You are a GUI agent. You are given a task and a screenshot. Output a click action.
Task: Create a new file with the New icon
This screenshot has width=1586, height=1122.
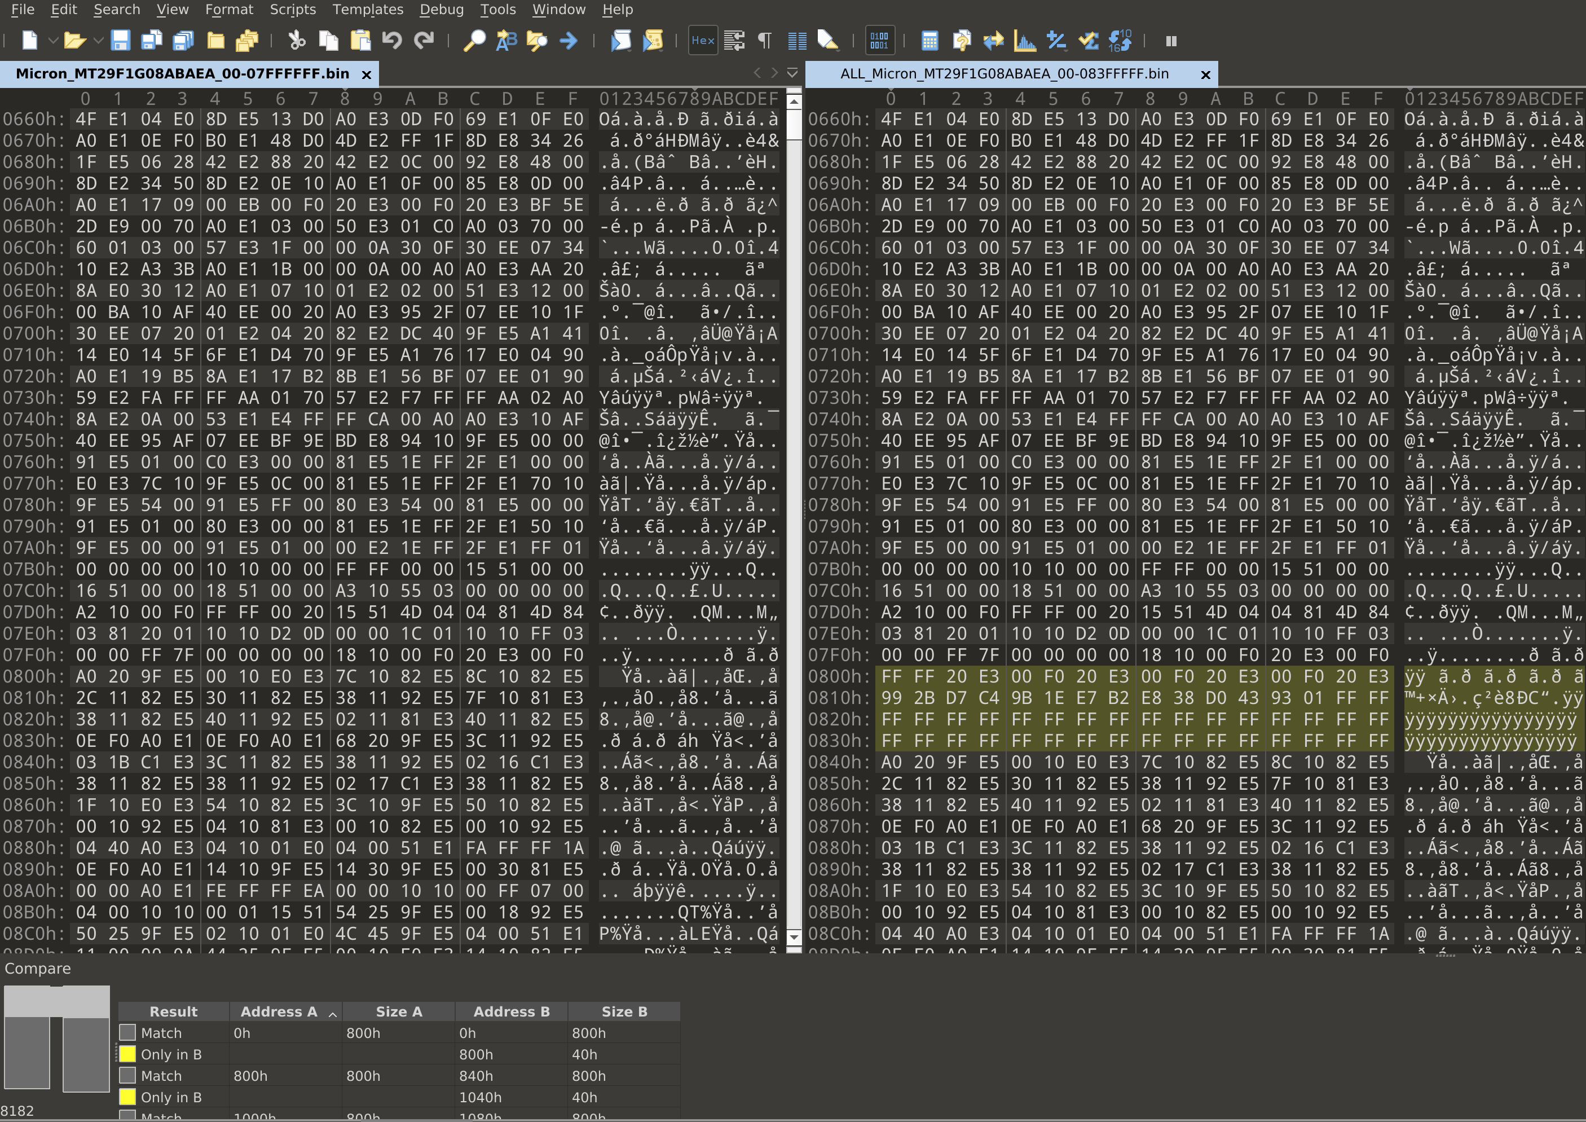coord(30,41)
